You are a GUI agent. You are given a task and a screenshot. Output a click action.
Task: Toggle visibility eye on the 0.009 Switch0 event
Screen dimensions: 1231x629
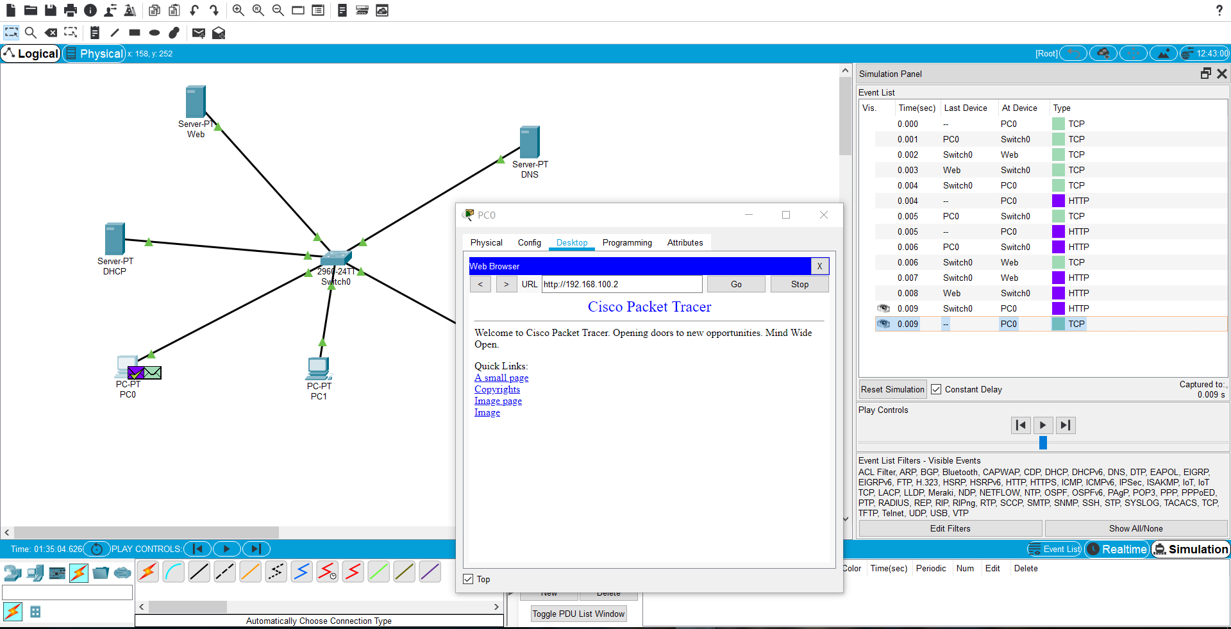tap(883, 308)
